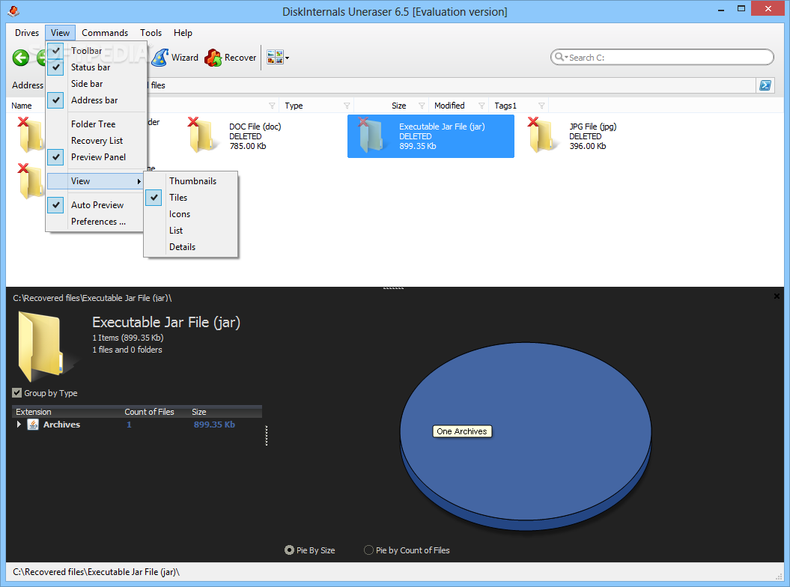Click the resize grip in status bar corner

click(x=779, y=577)
